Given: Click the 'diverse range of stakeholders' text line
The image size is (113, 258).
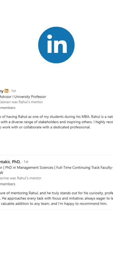Looking at the screenshot, I should 56,122.
